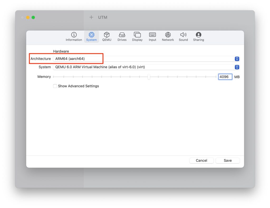Image resolution: width=270 pixels, height=208 pixels.
Task: Open the QEMU settings tab
Action: [107, 37]
